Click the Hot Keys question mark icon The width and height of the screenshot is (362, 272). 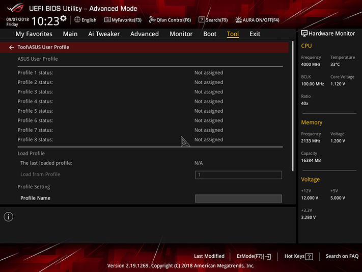tap(309, 257)
